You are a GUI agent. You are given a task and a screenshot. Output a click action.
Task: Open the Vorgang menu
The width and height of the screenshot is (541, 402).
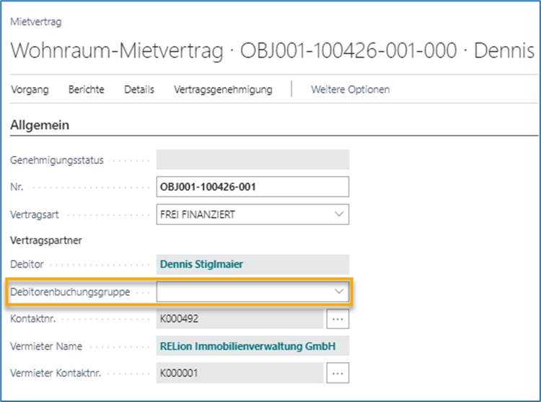tap(30, 89)
